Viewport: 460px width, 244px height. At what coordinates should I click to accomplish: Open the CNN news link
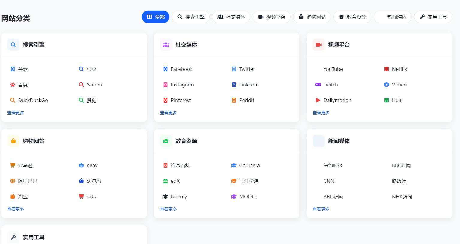(328, 181)
